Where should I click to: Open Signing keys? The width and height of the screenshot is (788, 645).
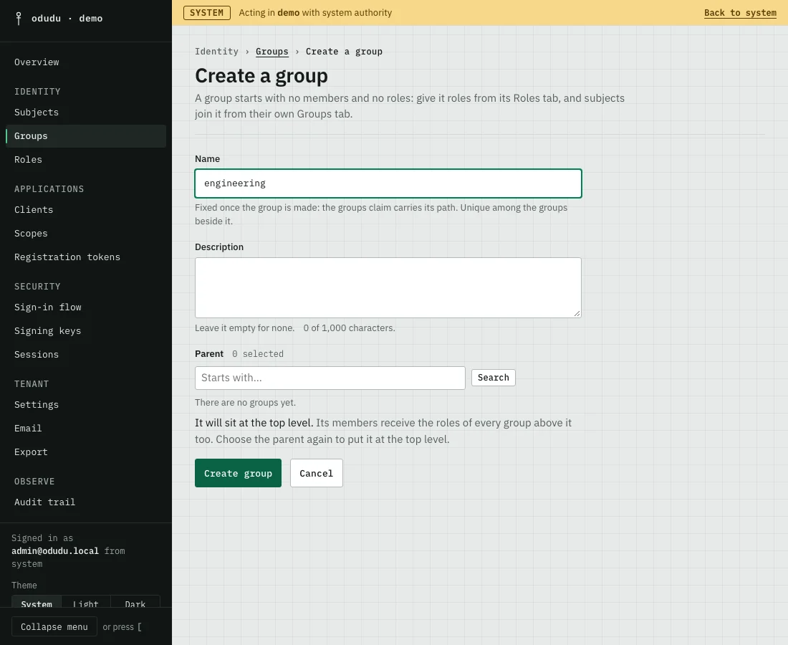86,331
